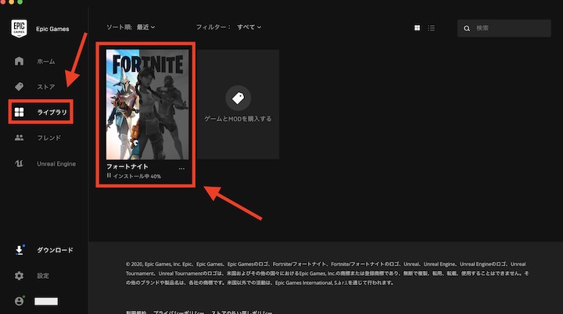Switch to list view layout
Image resolution: width=563 pixels, height=314 pixels.
tap(431, 27)
